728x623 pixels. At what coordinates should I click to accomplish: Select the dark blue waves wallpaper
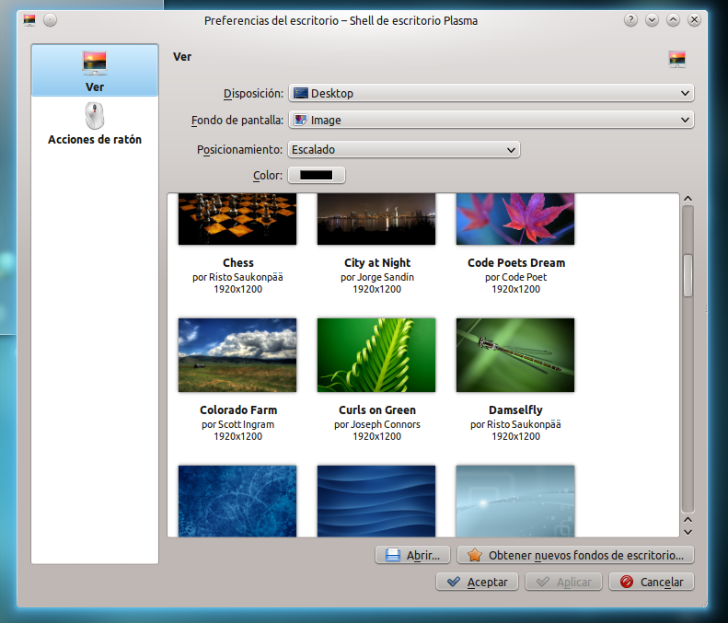376,502
